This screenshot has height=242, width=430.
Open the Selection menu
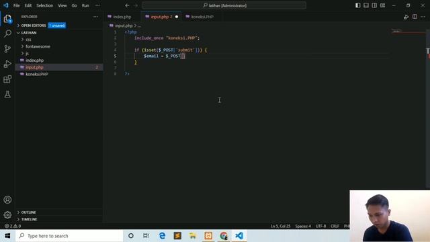[45, 5]
